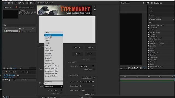Open the typemonkey panel menu icon
The width and height of the screenshot is (175, 98).
[x=53, y=2]
